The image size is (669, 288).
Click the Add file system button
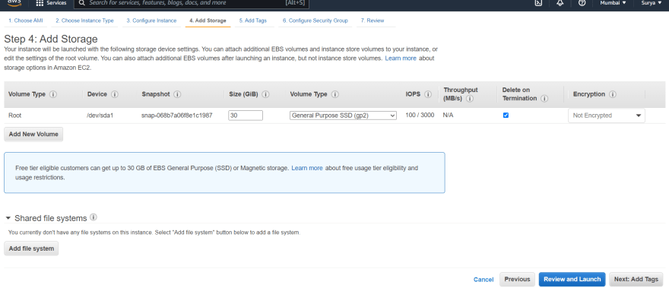pyautogui.click(x=31, y=248)
